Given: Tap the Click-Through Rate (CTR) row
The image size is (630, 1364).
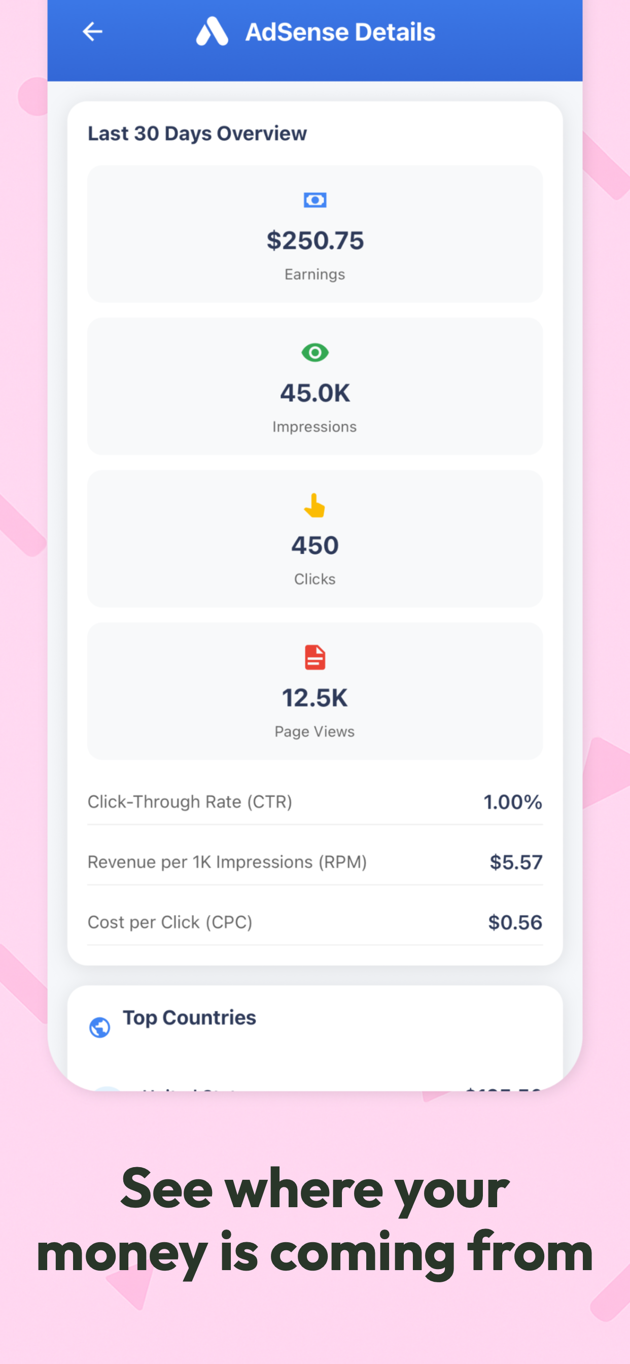Looking at the screenshot, I should tap(315, 802).
